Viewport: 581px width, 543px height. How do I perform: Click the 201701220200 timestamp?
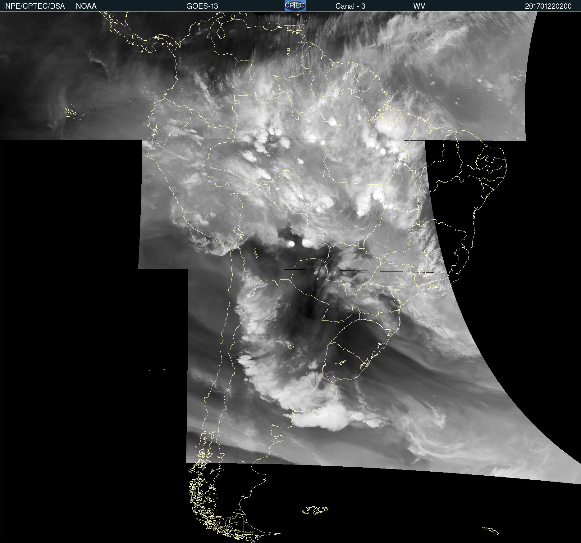[548, 6]
